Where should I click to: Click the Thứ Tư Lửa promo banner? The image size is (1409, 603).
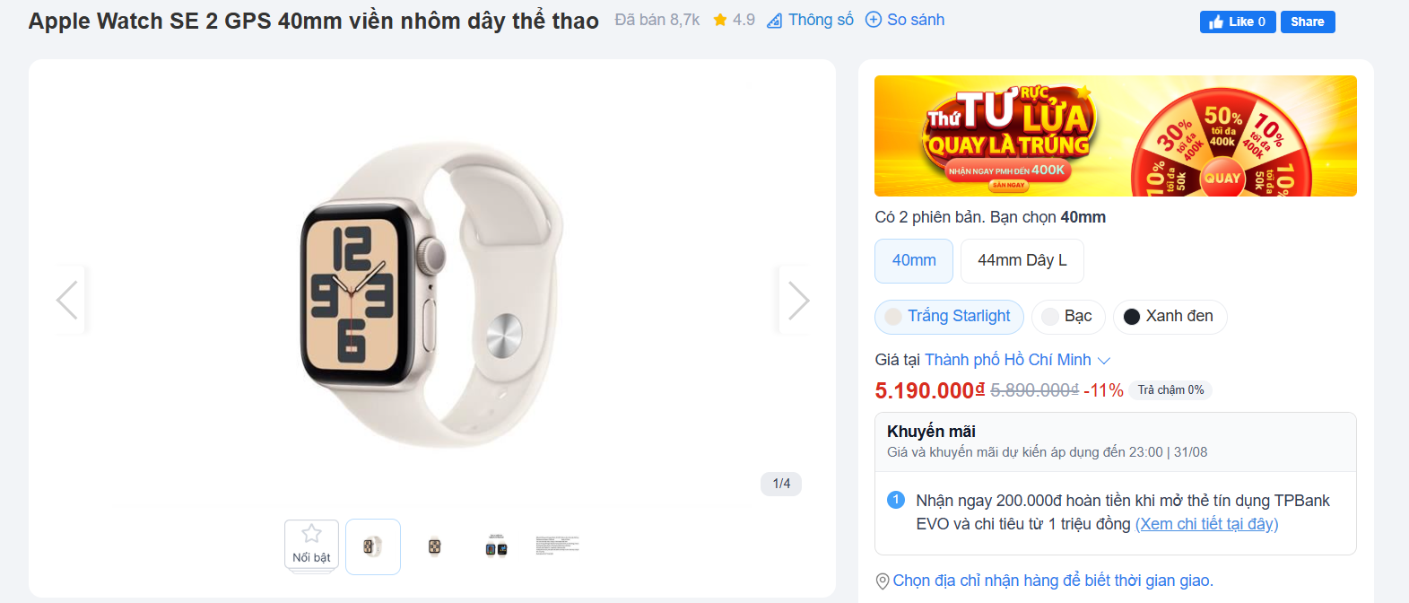point(1115,135)
